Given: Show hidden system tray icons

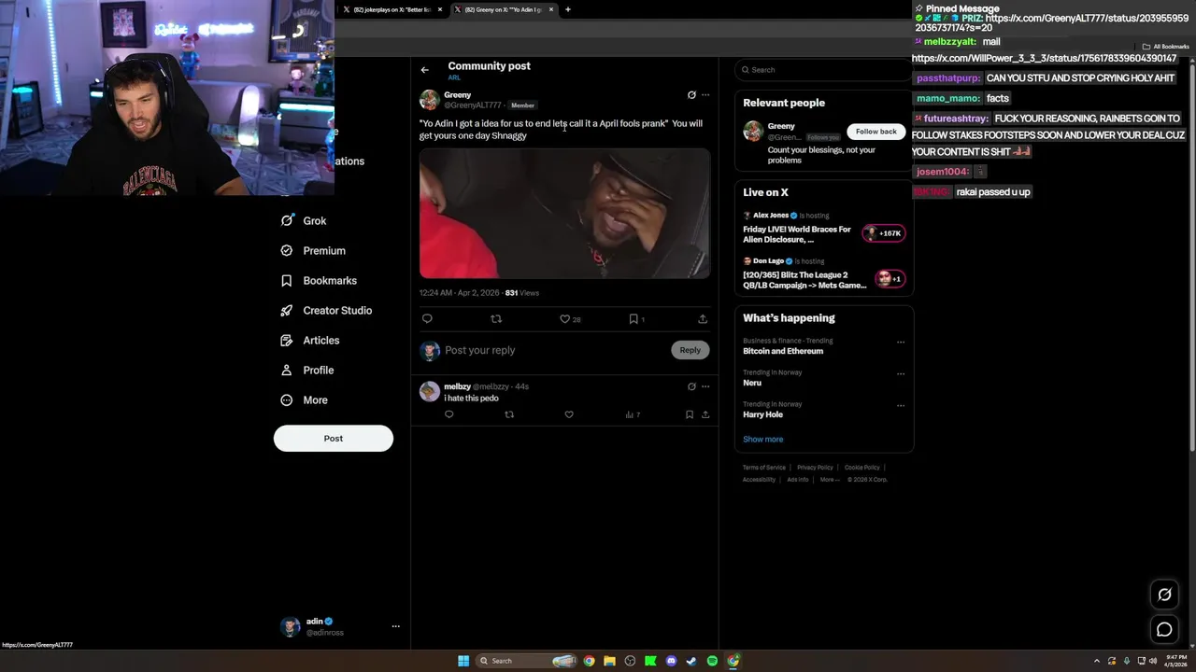Looking at the screenshot, I should (x=1097, y=661).
